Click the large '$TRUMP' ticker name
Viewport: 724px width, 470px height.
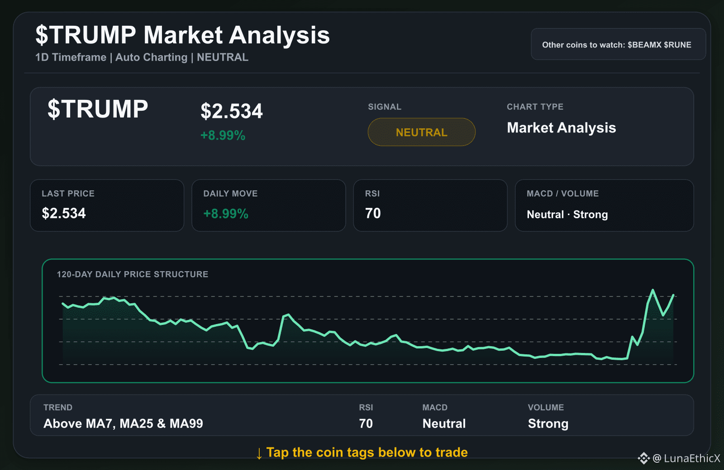[98, 109]
